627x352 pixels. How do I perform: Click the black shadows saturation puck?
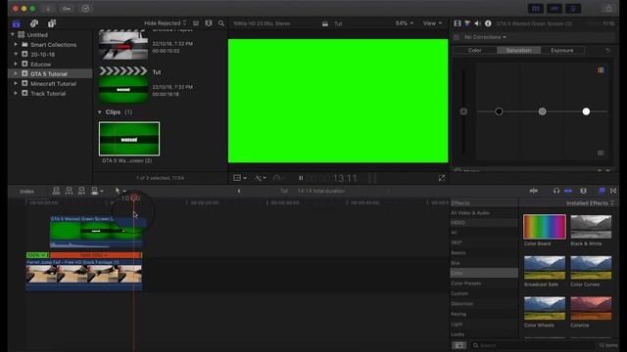point(499,111)
